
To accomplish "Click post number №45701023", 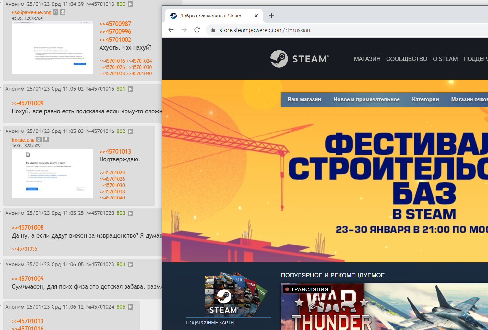I will click(x=100, y=265).
